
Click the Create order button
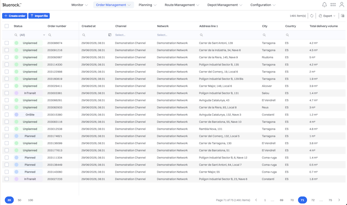coord(15,16)
